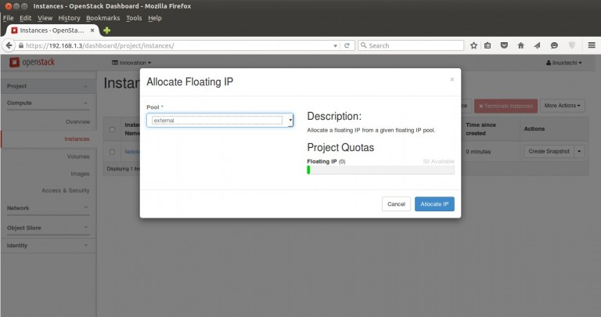This screenshot has width=601, height=317.
Task: Expand the Innovation project selector
Action: pos(131,62)
